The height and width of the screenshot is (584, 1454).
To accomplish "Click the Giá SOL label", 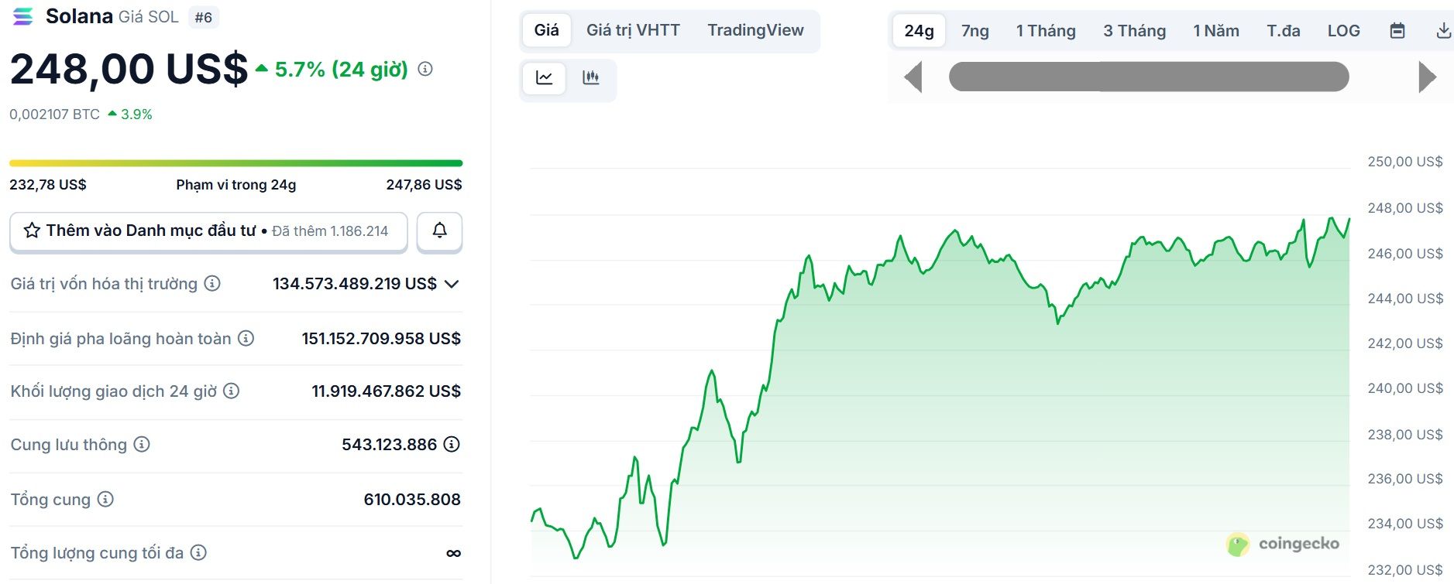I will click(x=148, y=17).
